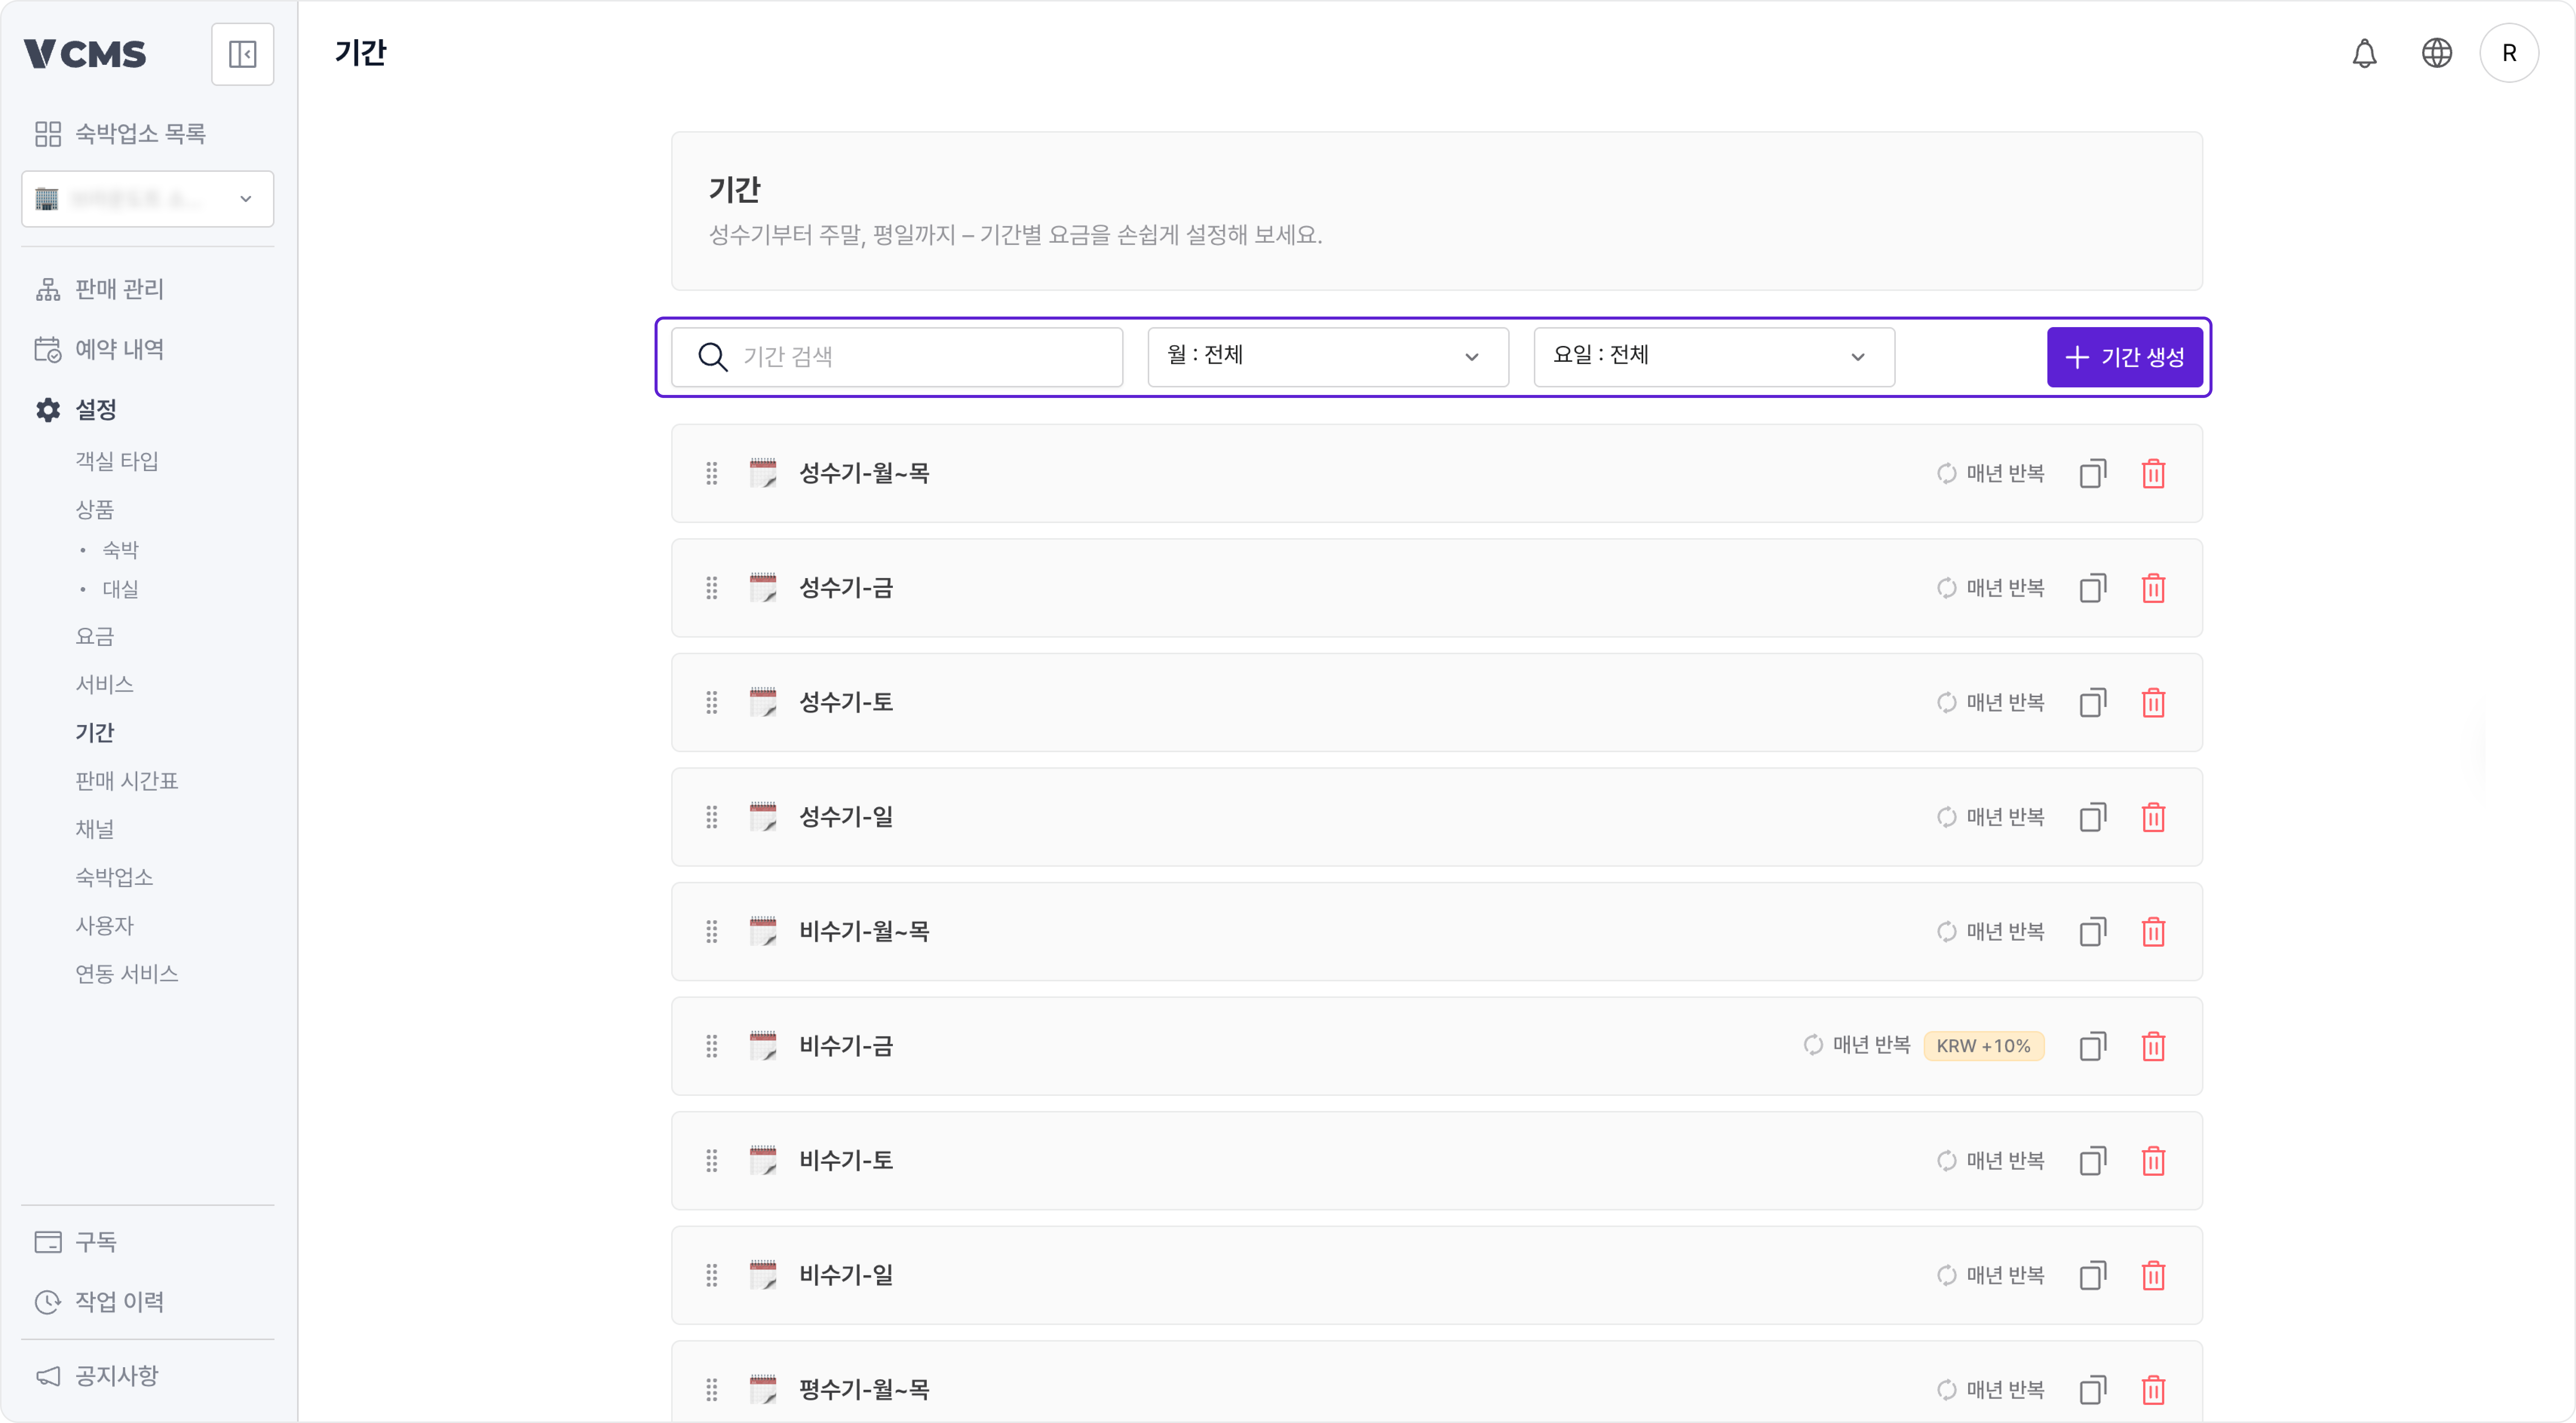
Task: Click the 설정 gear icon
Action: [47, 410]
